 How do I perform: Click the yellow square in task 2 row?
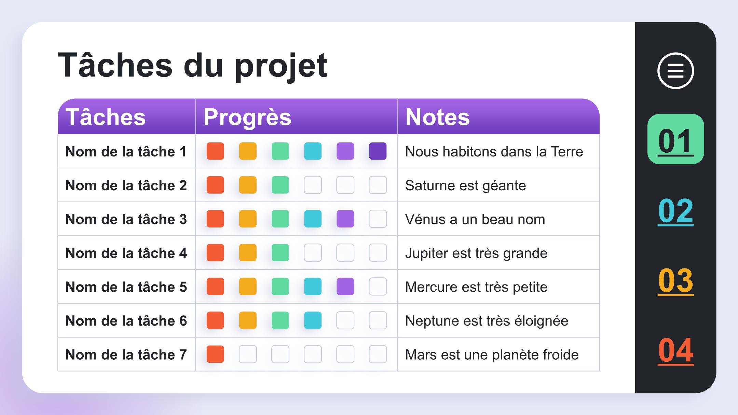pyautogui.click(x=248, y=185)
